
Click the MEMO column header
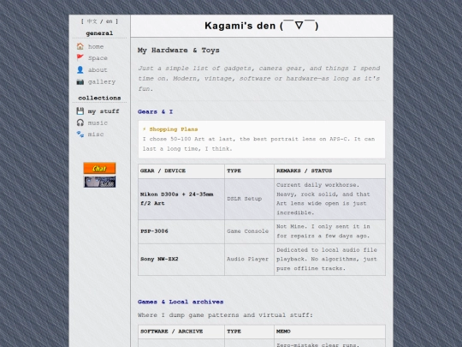pyautogui.click(x=329, y=332)
